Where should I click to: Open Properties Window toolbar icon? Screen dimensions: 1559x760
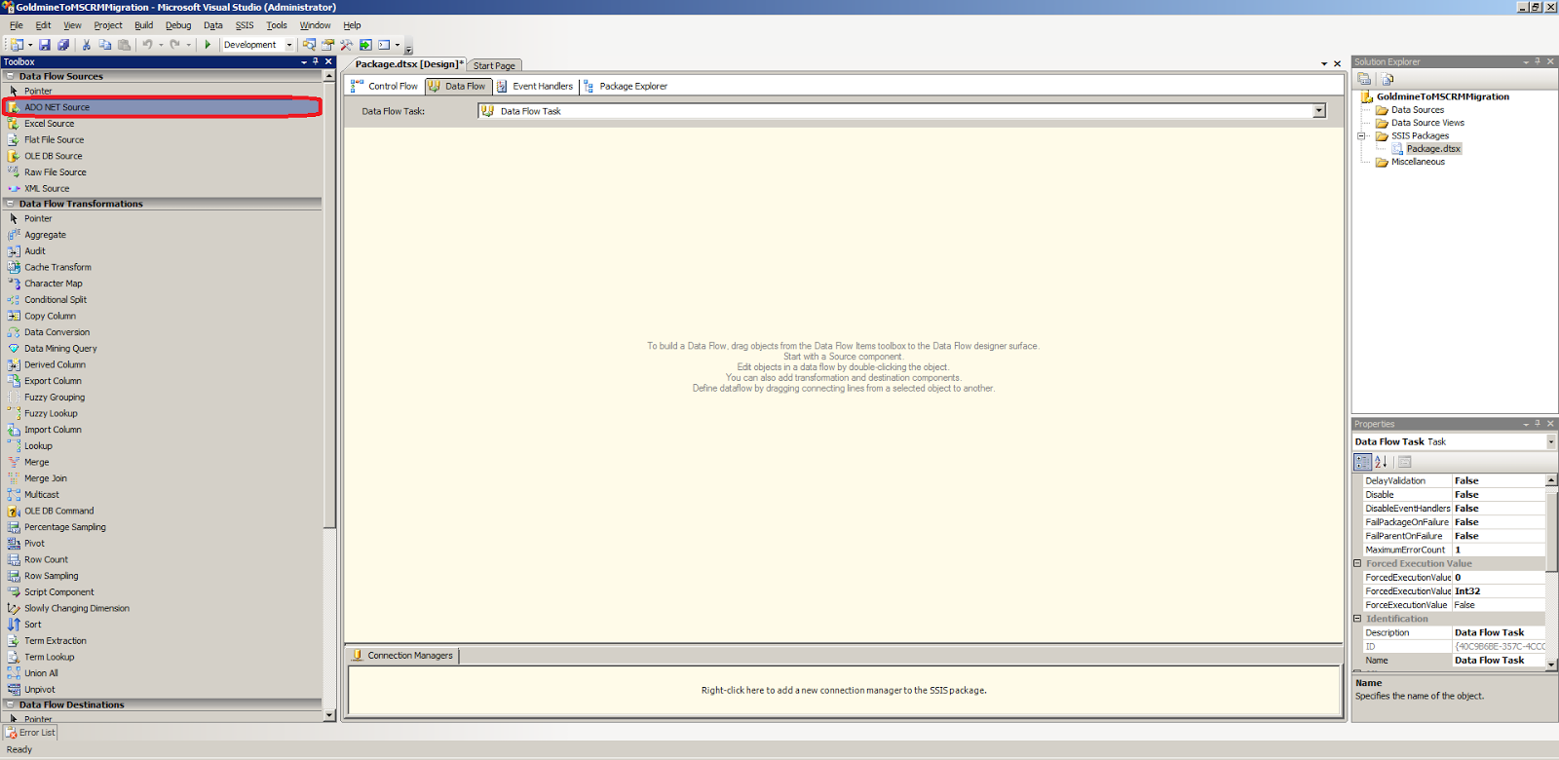328,45
